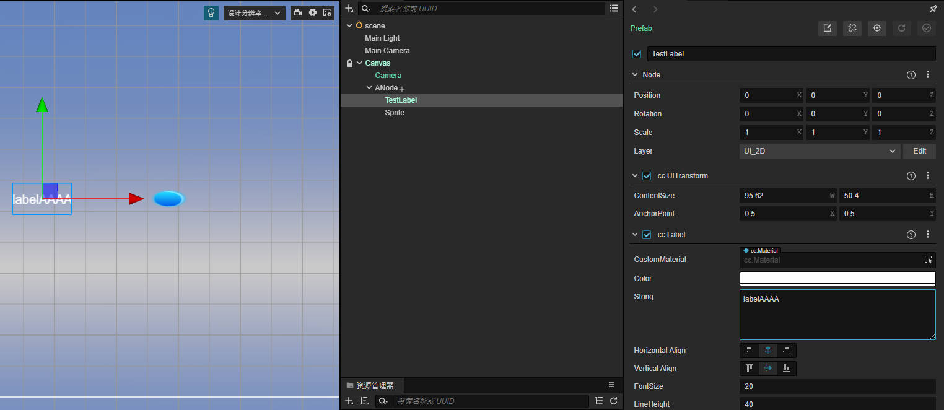The width and height of the screenshot is (944, 410).
Task: Select TestLabel in the hierarchy
Action: click(x=401, y=100)
